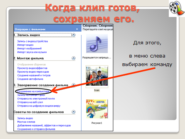Click Импорт видео link
Viewport: 185px width, 139px height.
[25, 45]
